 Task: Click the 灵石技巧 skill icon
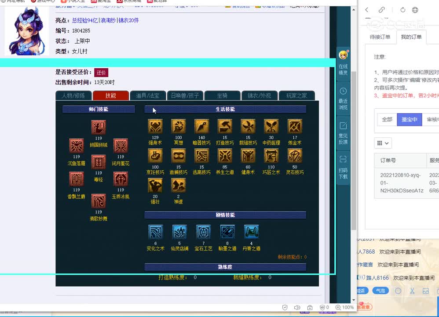(295, 155)
